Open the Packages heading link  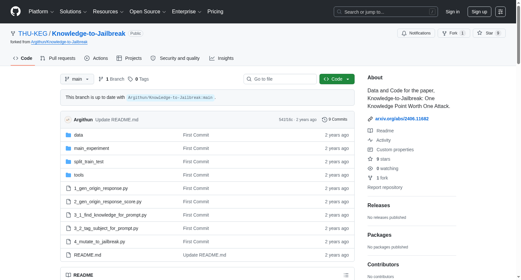pos(379,235)
